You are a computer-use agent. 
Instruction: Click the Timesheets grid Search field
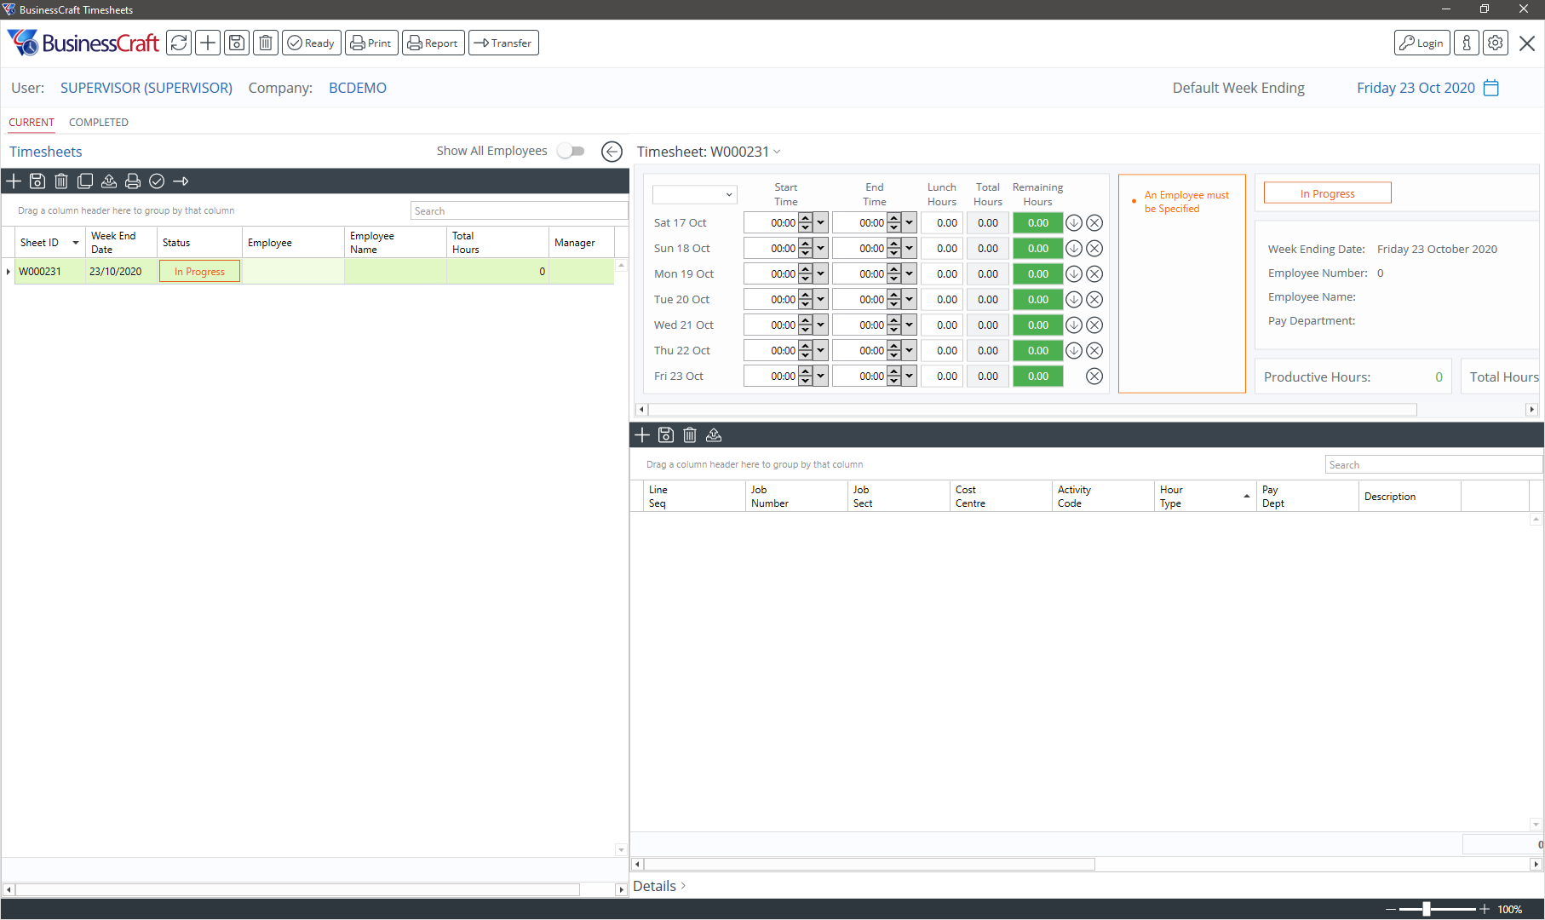519,210
